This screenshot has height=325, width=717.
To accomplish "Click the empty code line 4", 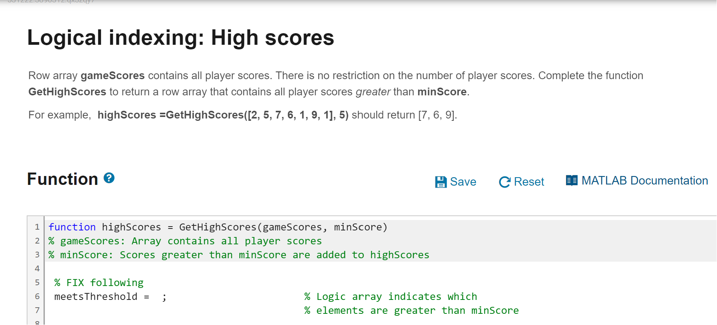I will tap(380, 269).
